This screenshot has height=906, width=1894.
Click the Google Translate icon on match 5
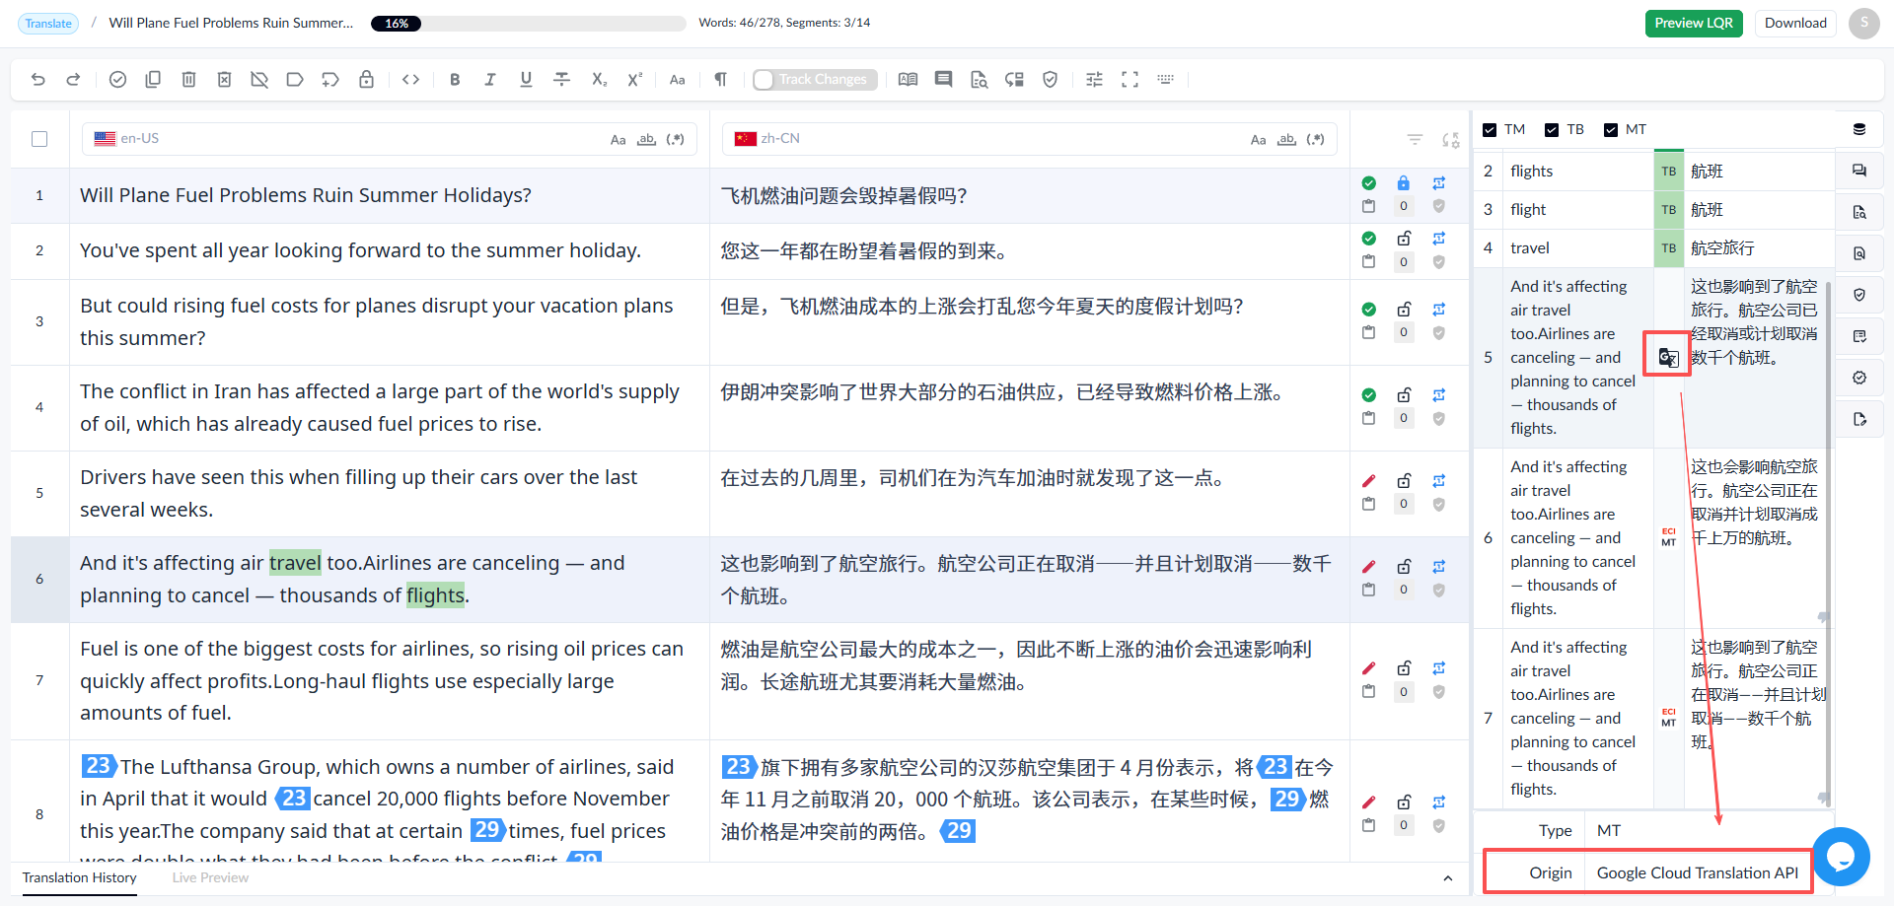[x=1668, y=357]
